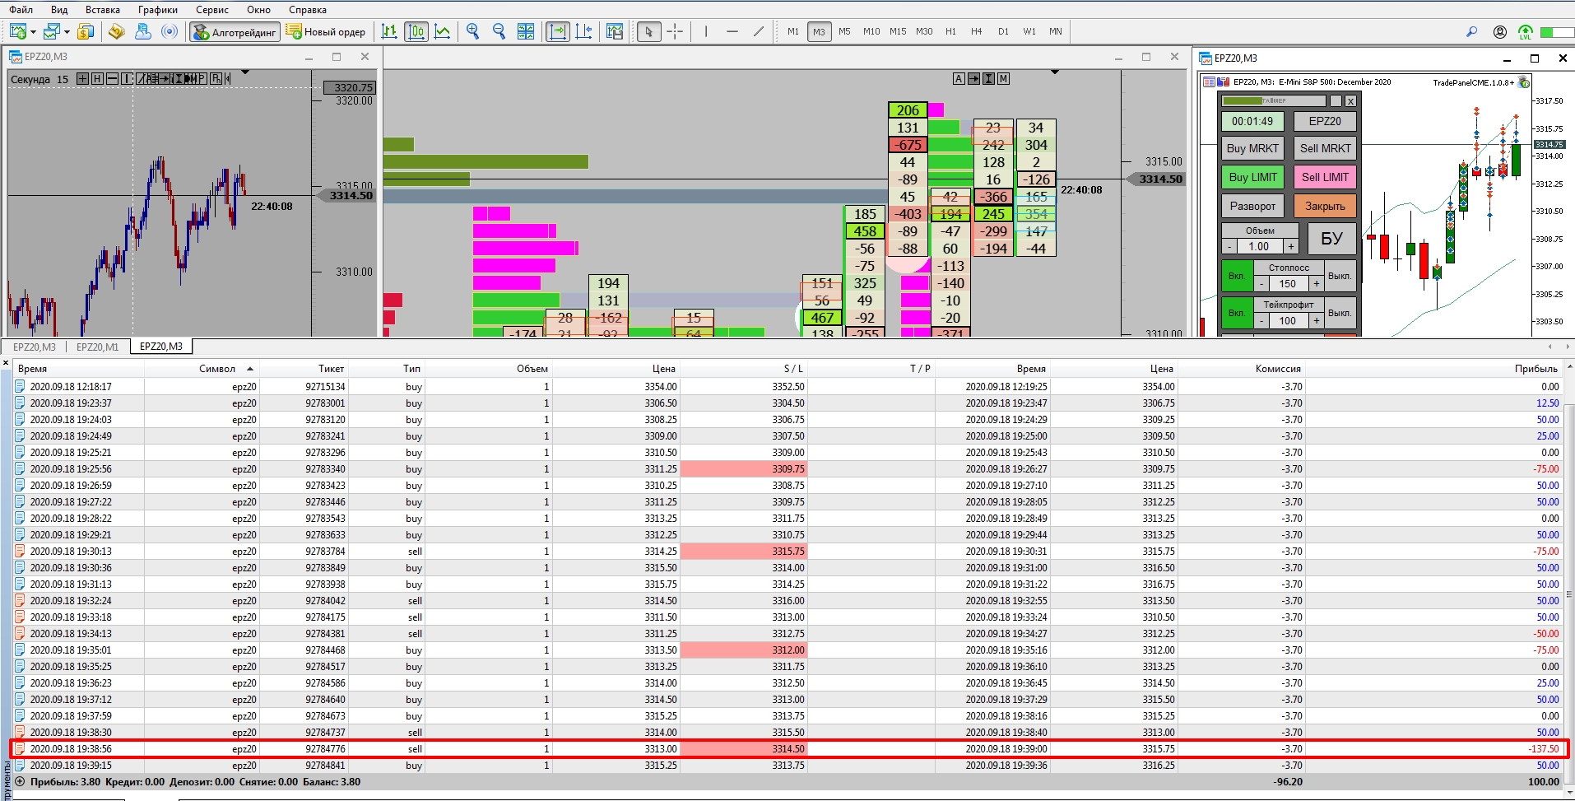Click the green LVL indicator icon
This screenshot has height=801, width=1575.
click(x=1526, y=31)
